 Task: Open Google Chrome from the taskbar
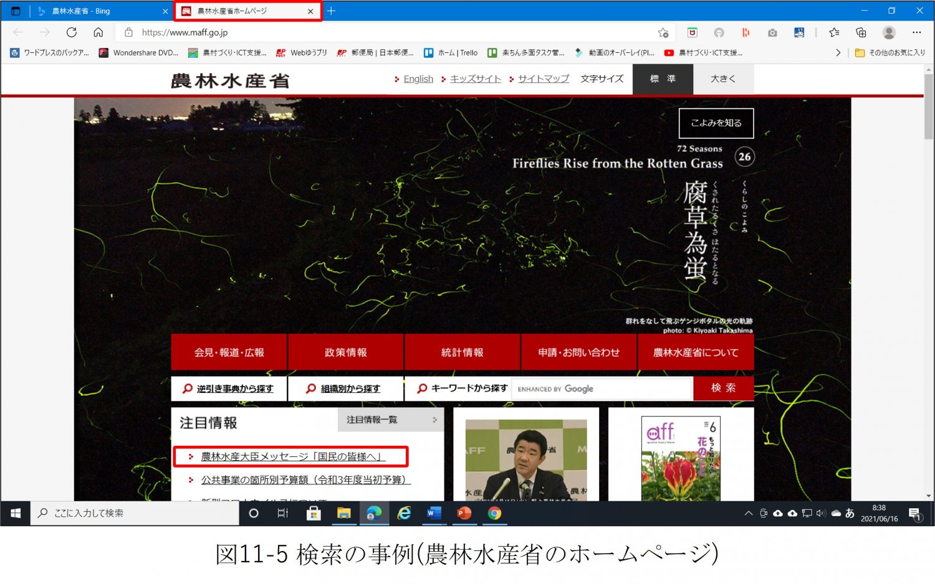[494, 513]
